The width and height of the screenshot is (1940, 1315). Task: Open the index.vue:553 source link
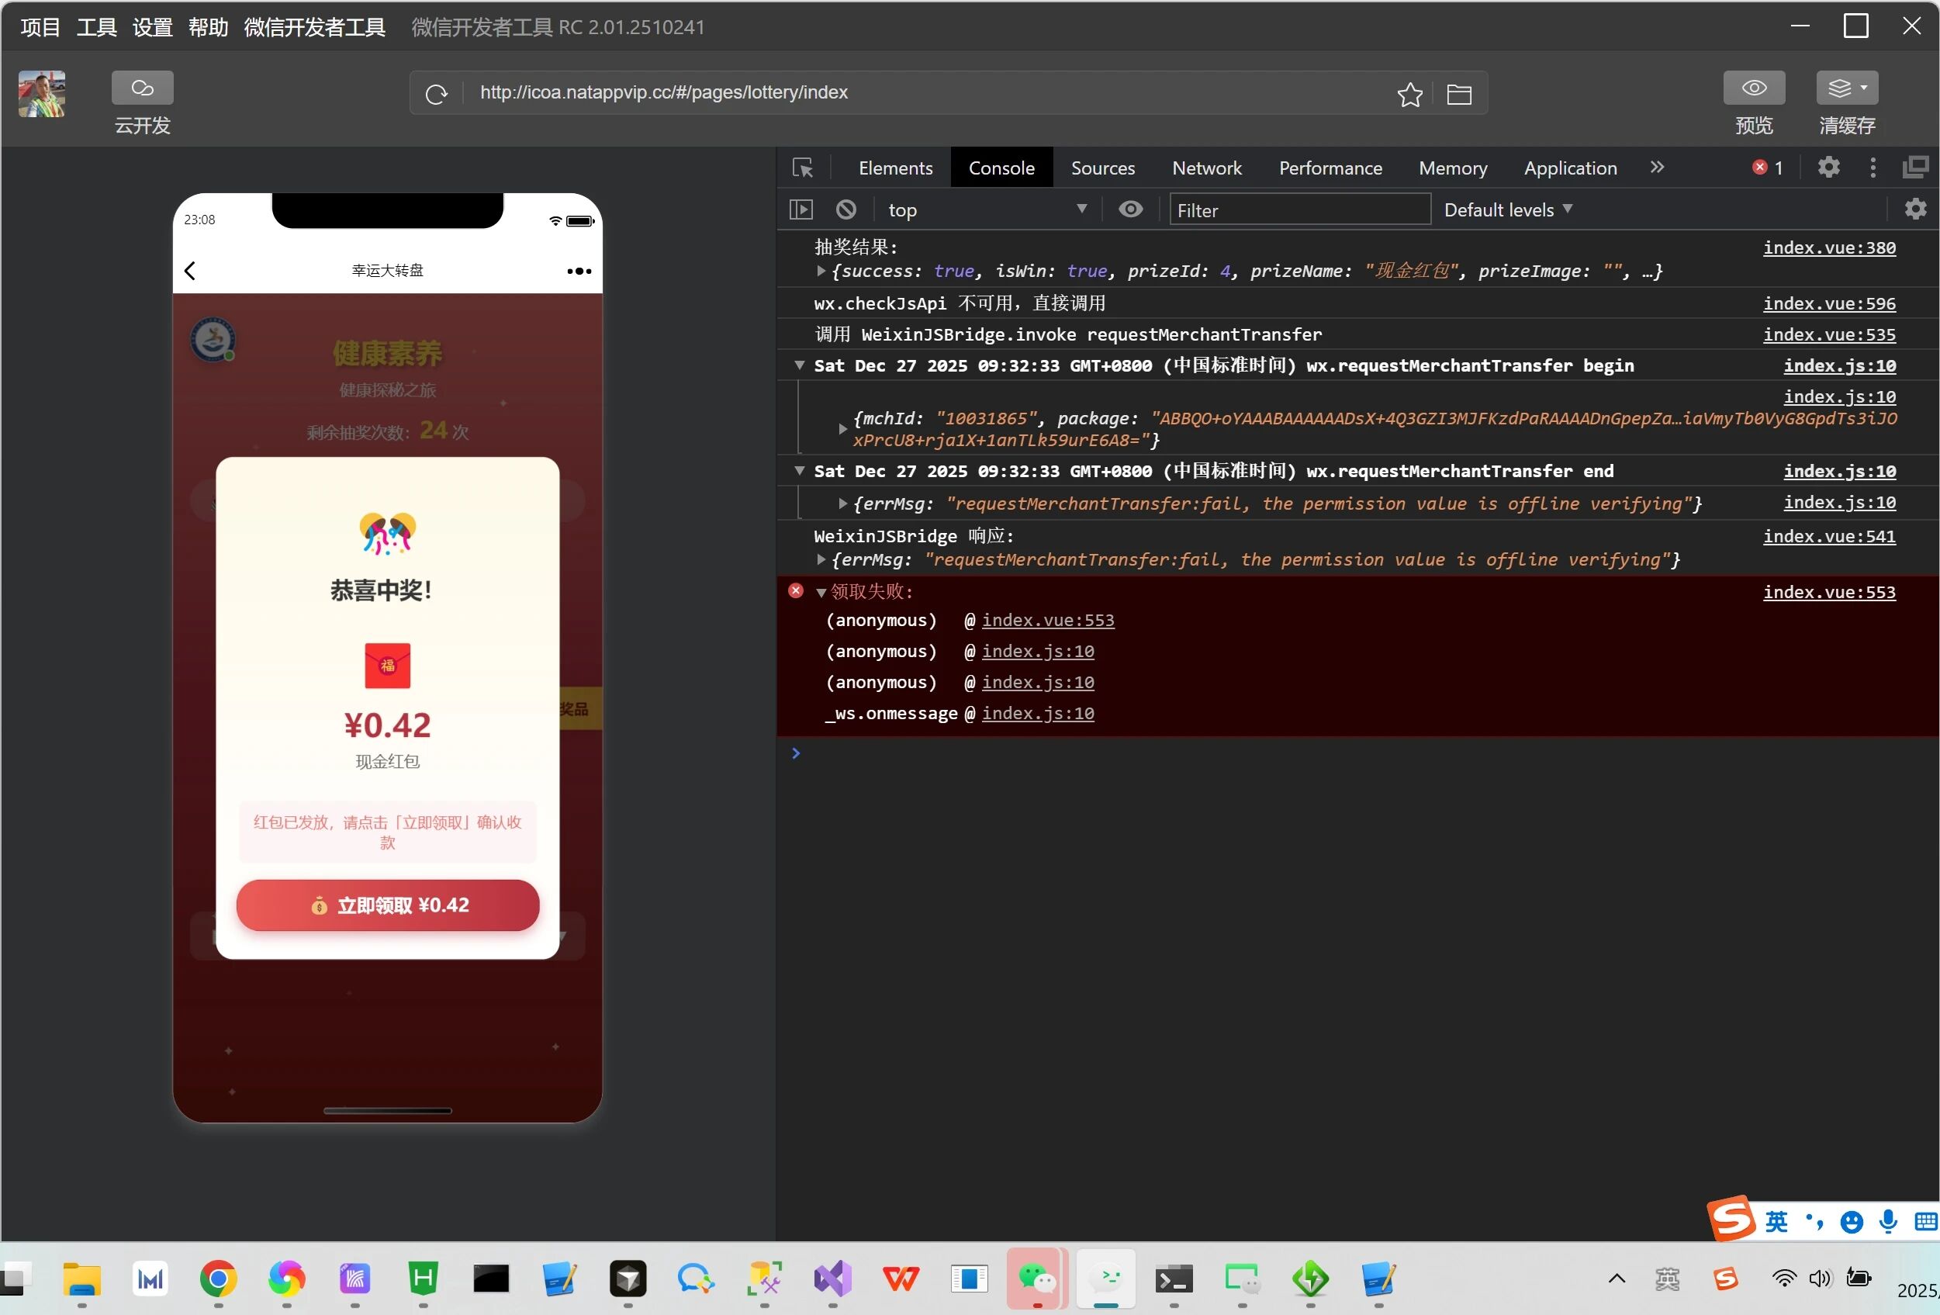pyautogui.click(x=1828, y=592)
